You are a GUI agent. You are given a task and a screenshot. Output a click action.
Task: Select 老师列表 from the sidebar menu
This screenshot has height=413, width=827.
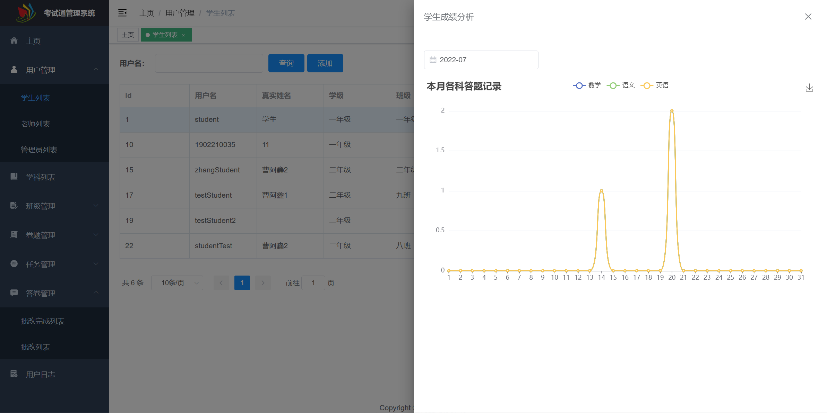point(36,124)
